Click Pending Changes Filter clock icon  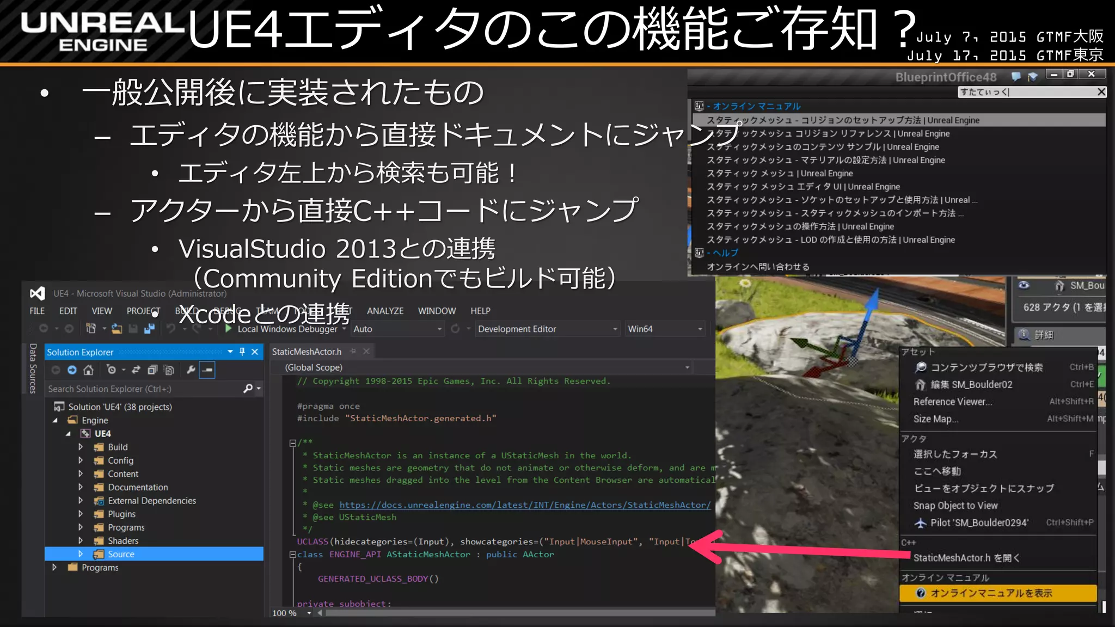[x=112, y=370]
